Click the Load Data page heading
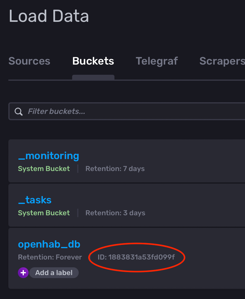The height and width of the screenshot is (299, 245). pyautogui.click(x=49, y=16)
